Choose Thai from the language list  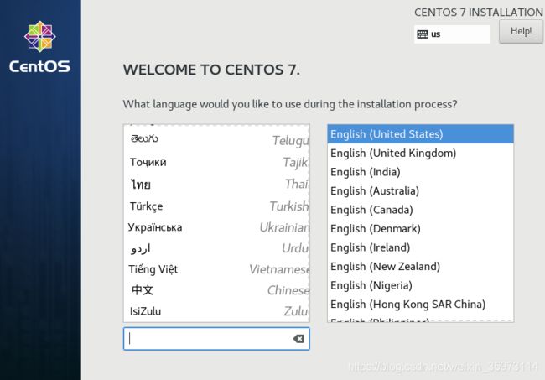point(216,184)
